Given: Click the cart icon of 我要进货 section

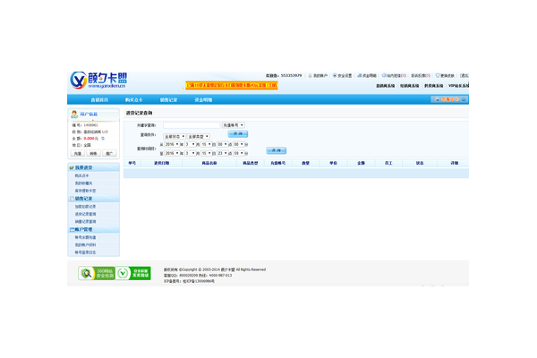Looking at the screenshot, I should click(x=72, y=168).
